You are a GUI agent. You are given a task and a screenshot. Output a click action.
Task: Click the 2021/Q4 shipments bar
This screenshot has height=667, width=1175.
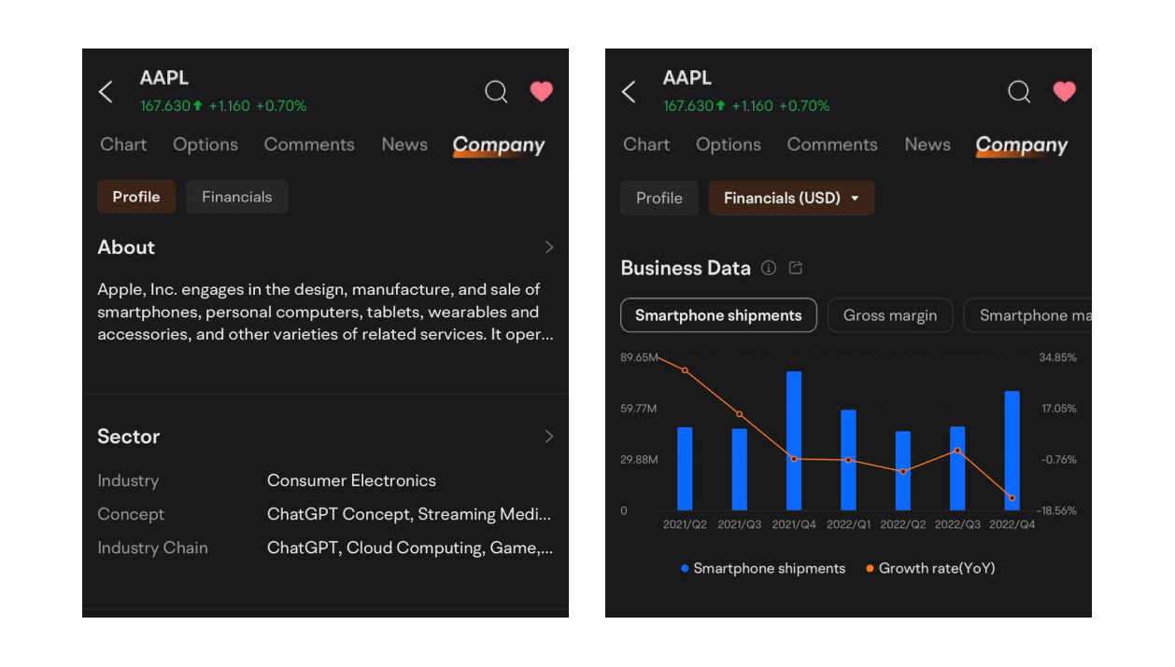click(x=794, y=440)
